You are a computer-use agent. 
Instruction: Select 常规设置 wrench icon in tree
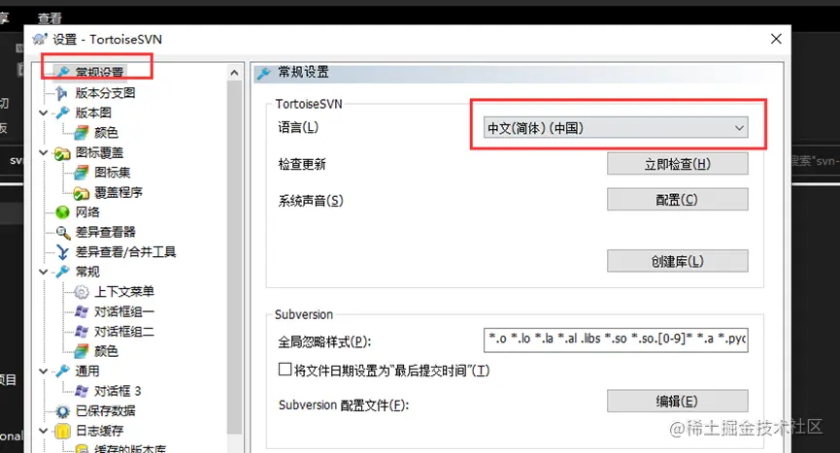point(63,72)
